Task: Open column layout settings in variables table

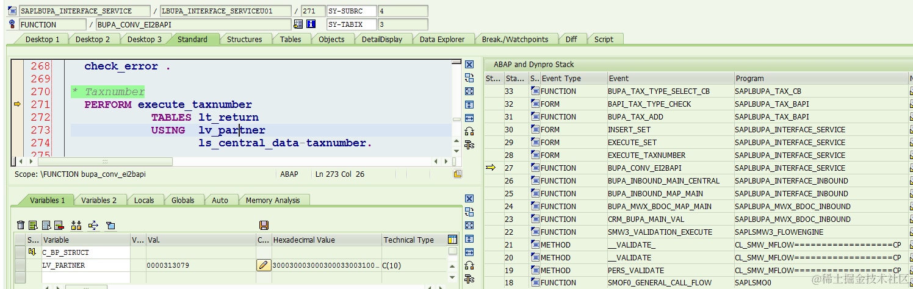Action: [x=452, y=240]
